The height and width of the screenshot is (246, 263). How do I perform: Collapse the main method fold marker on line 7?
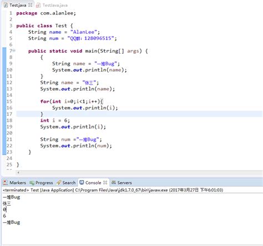(x=14, y=50)
